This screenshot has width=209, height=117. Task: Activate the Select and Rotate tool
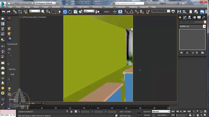pyautogui.click(x=70, y=12)
